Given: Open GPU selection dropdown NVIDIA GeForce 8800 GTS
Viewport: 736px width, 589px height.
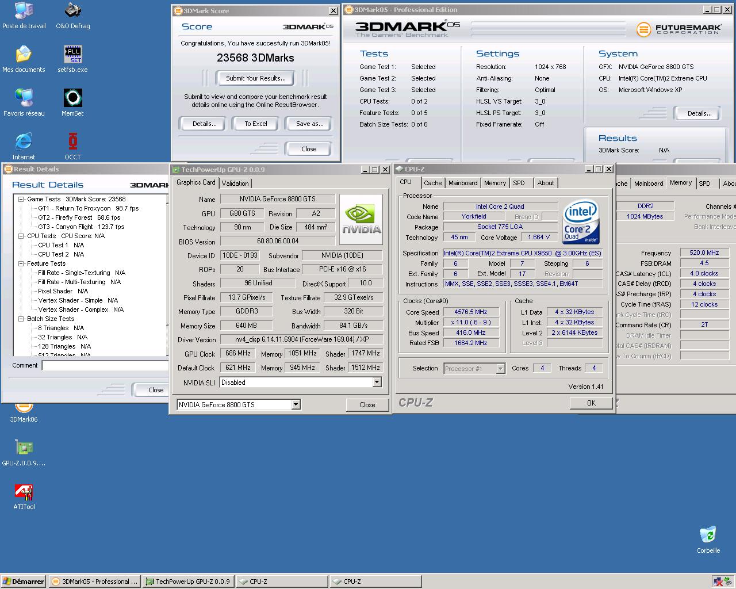Looking at the screenshot, I should (x=296, y=405).
